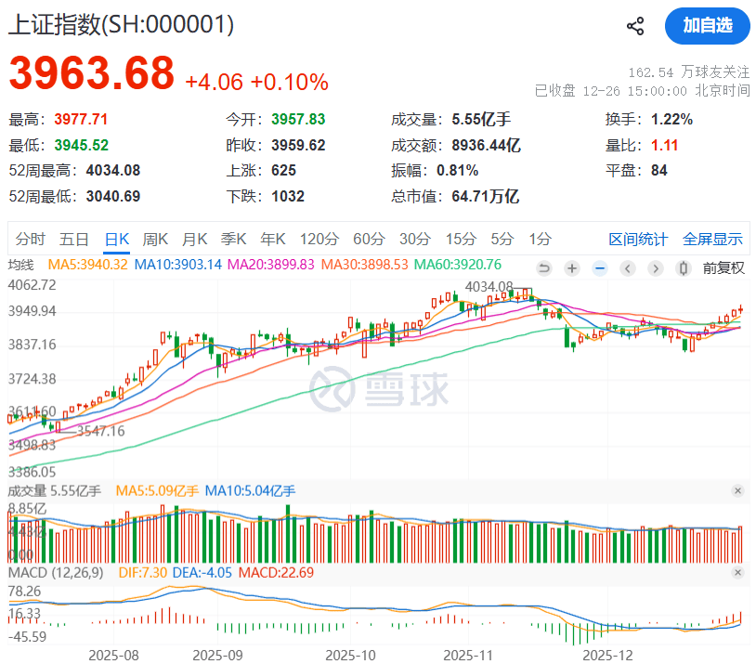Click 全屏显示 to go fullscreen
756x664 pixels.
coord(712,239)
